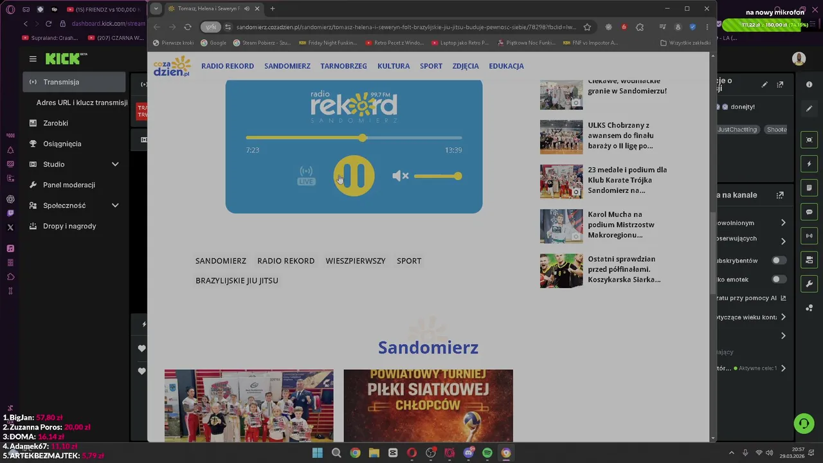Image resolution: width=823 pixels, height=463 pixels.
Task: Expand wieku konta row chevron
Action: (x=783, y=317)
